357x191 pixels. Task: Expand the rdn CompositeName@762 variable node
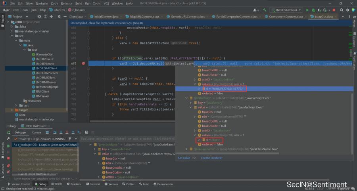pyautogui.click(x=99, y=163)
